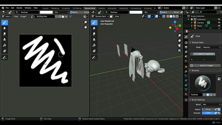This screenshot has height=125, width=222.
Task: Select the Mask tool in image editor
Action: [x=5, y=51]
